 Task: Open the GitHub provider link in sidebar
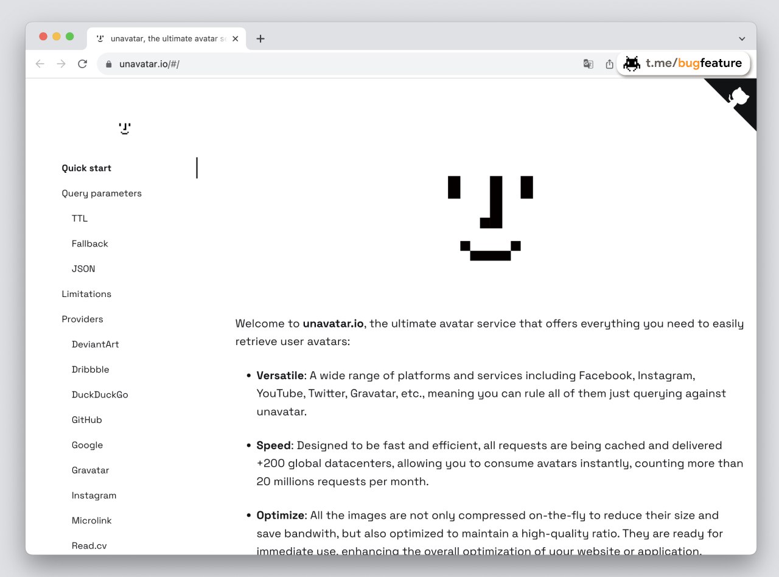pos(87,420)
